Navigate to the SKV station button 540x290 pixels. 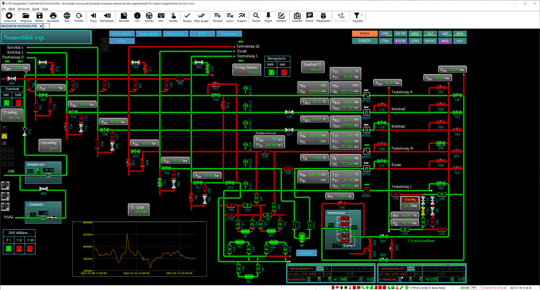coord(459,41)
